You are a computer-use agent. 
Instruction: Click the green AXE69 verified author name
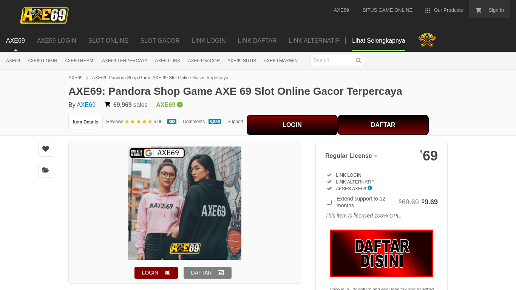click(166, 105)
